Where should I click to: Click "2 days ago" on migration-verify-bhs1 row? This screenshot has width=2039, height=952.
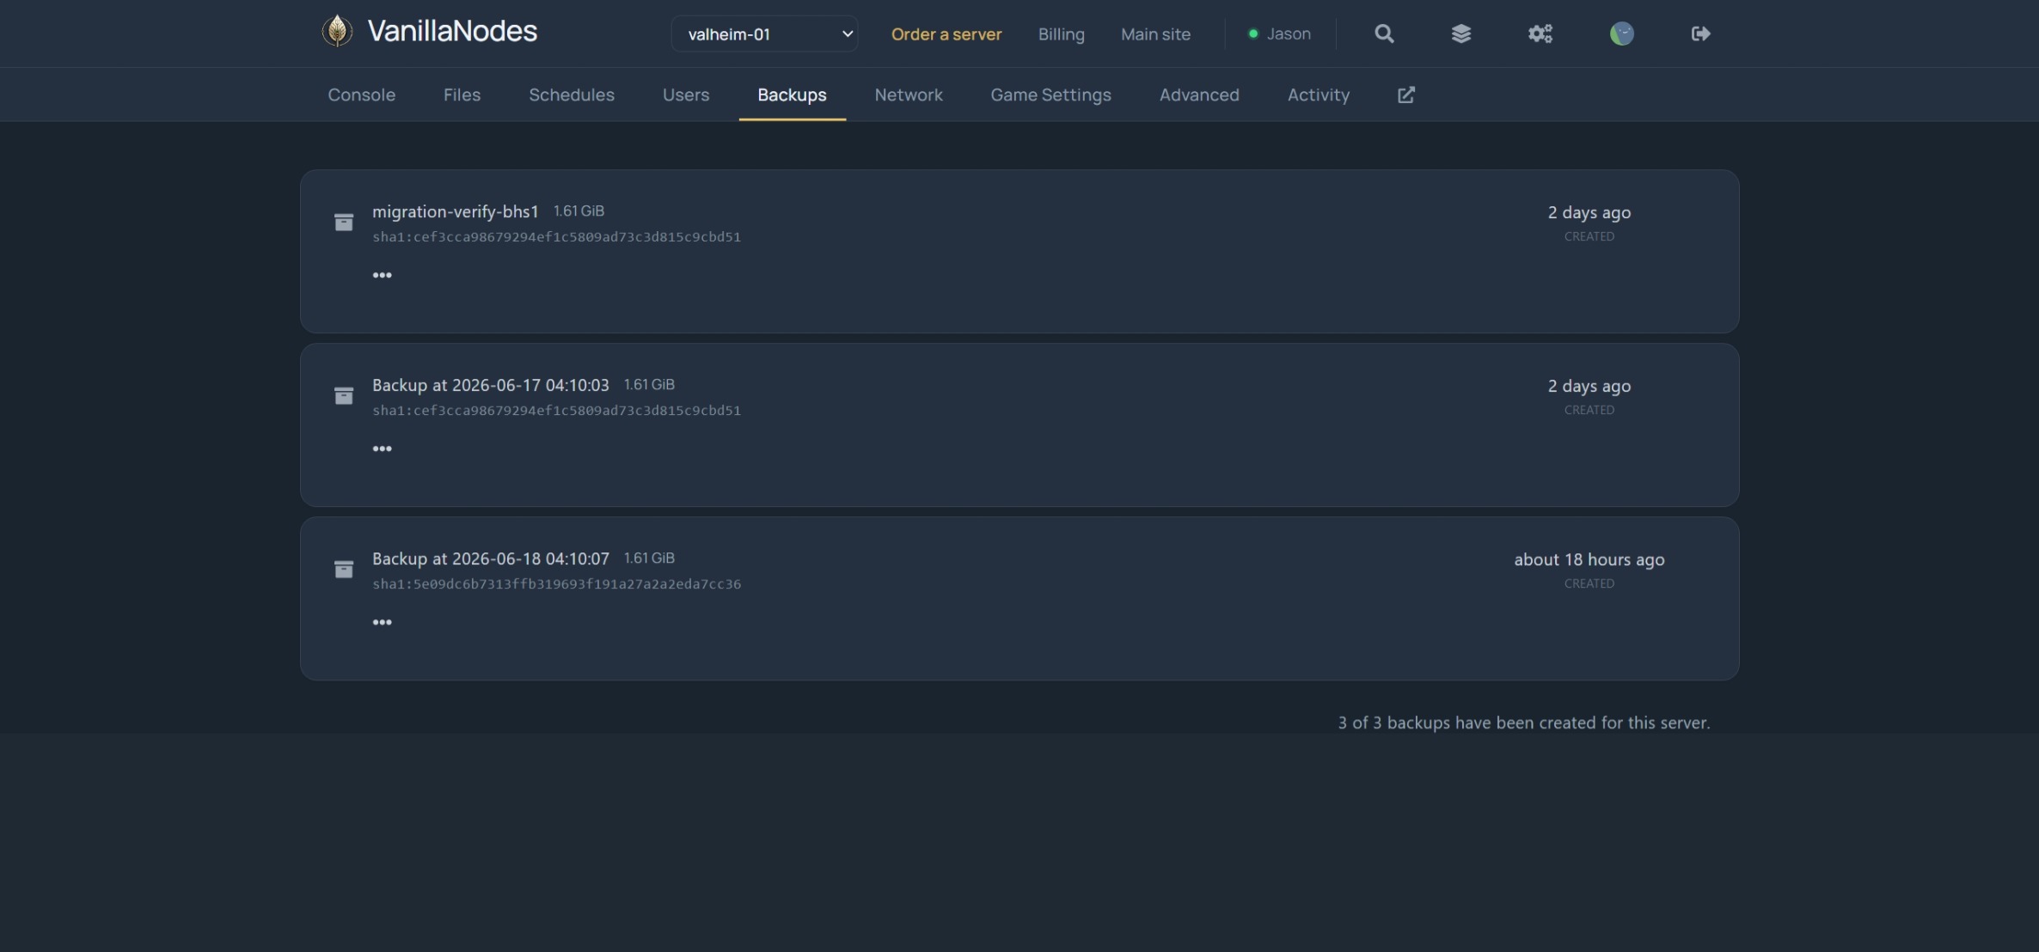1589,212
